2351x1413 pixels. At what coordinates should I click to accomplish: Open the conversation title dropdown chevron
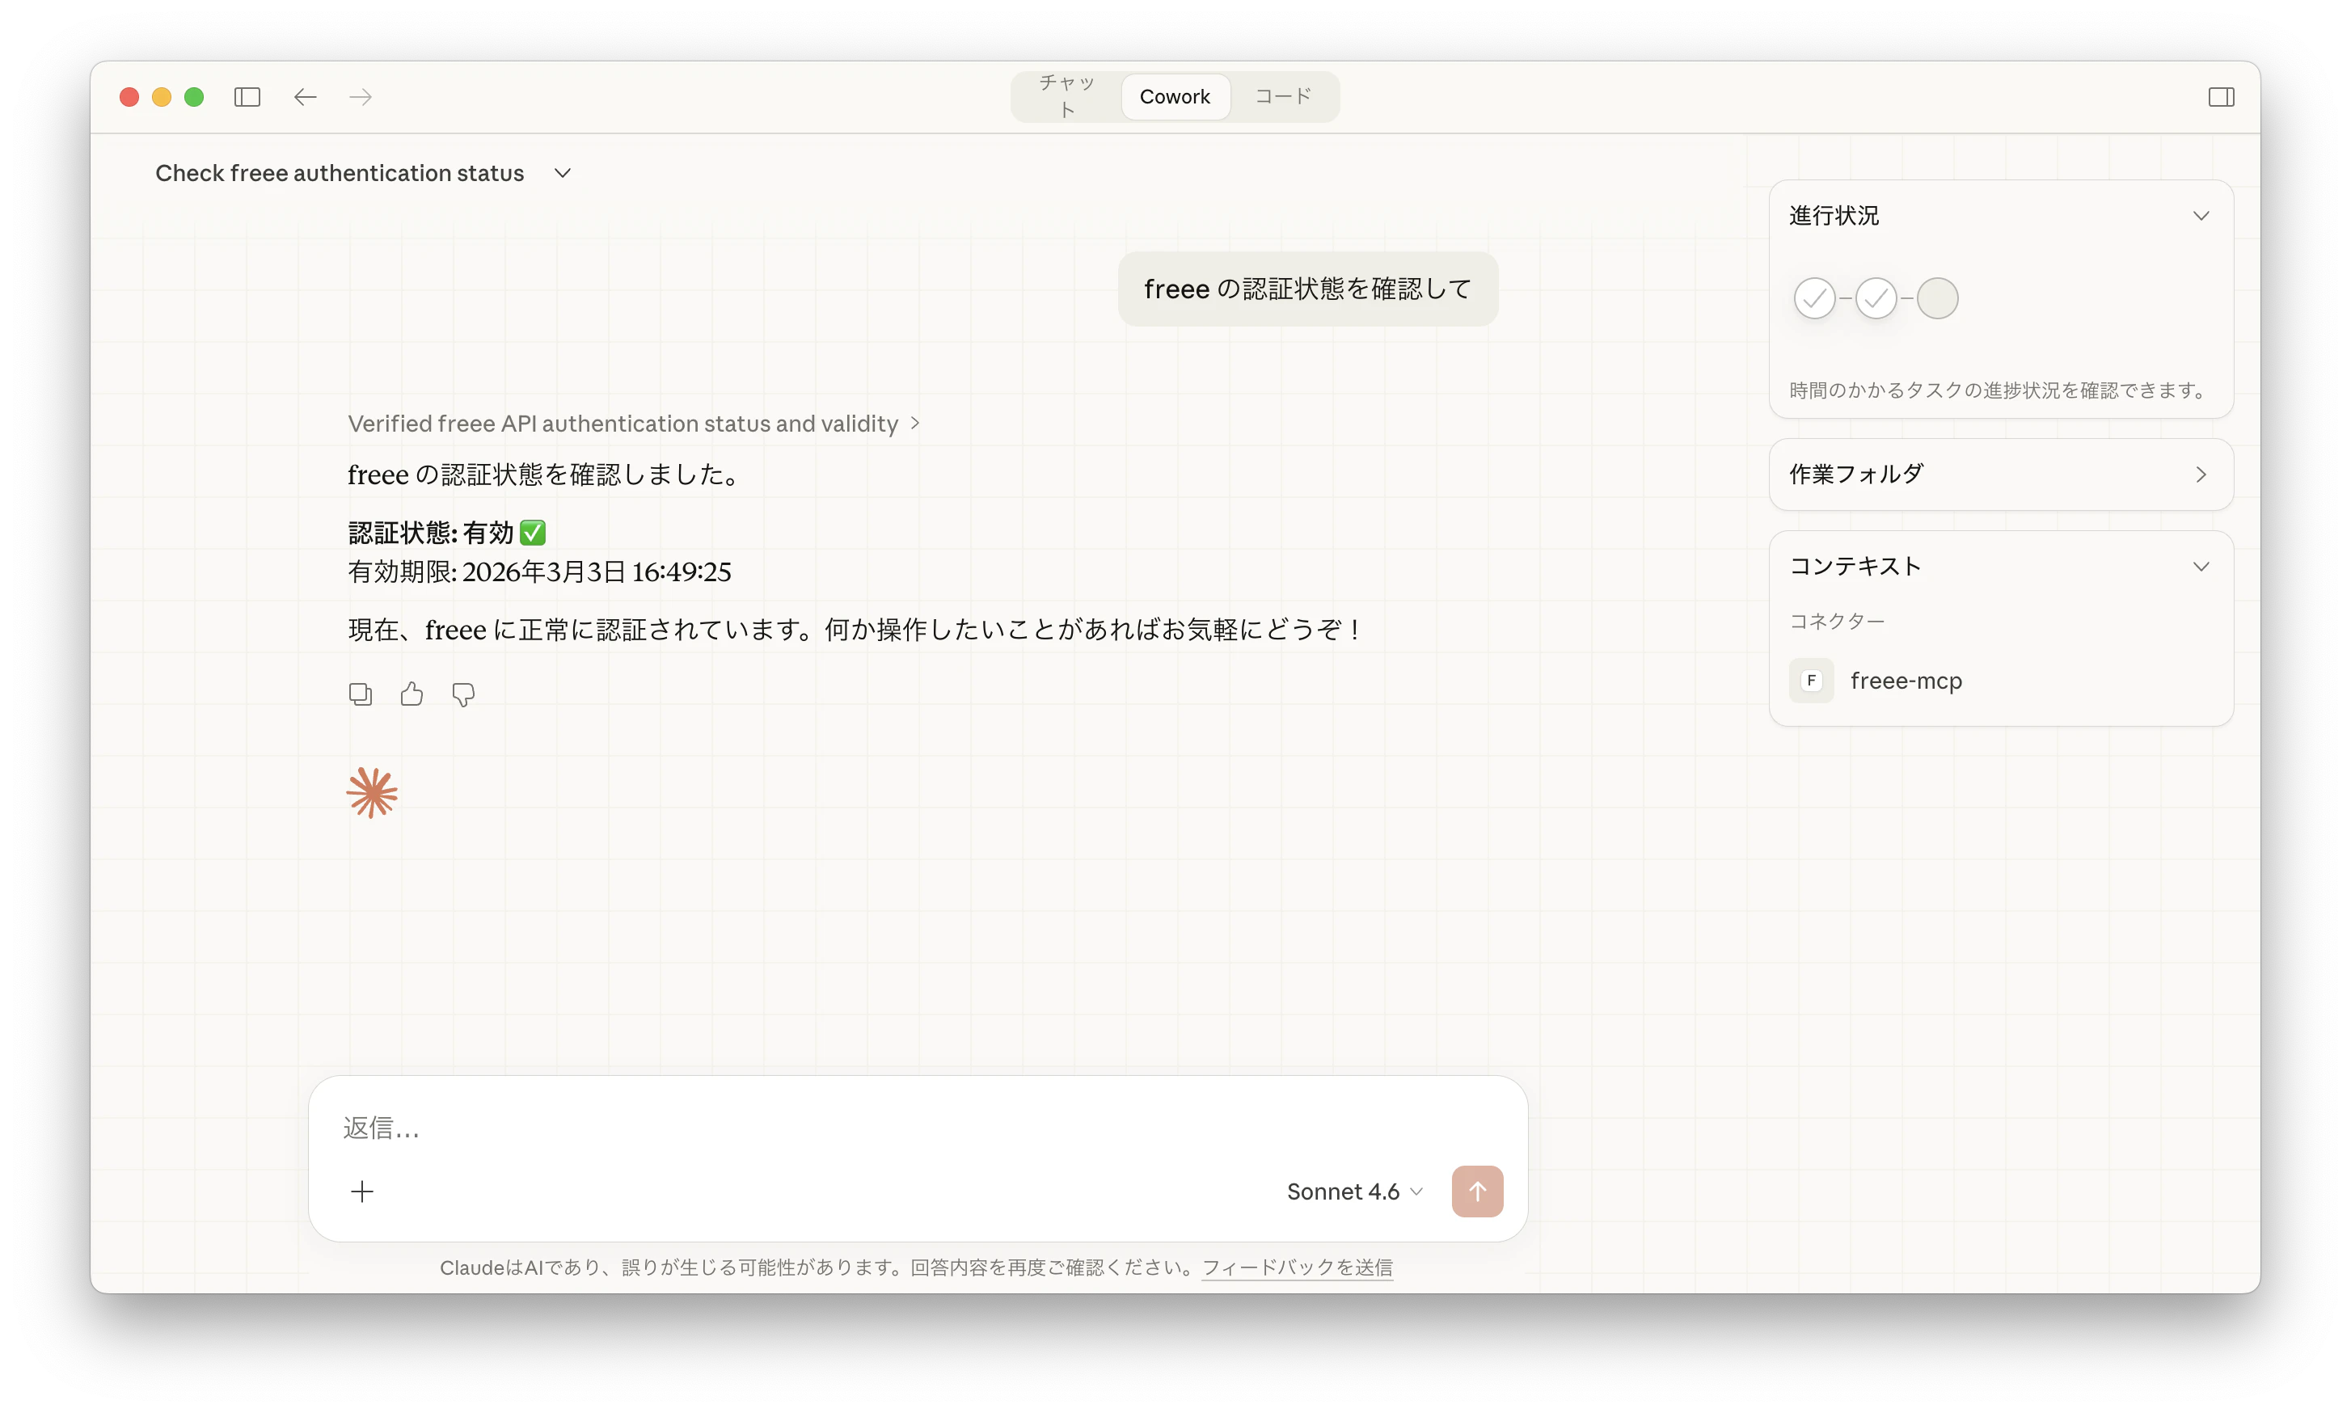coord(563,173)
